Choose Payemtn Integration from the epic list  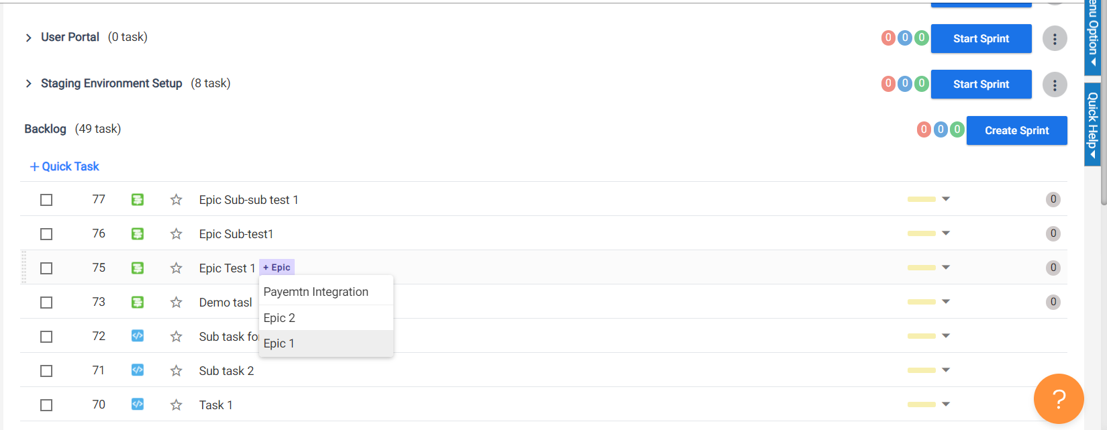[x=316, y=292]
